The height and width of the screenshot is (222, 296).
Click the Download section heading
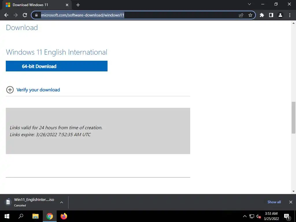click(x=22, y=27)
